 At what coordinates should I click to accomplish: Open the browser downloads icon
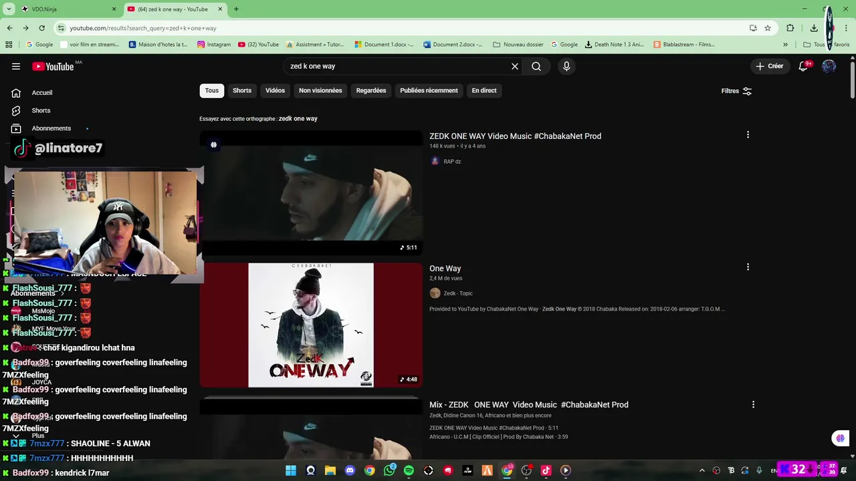[x=814, y=28]
